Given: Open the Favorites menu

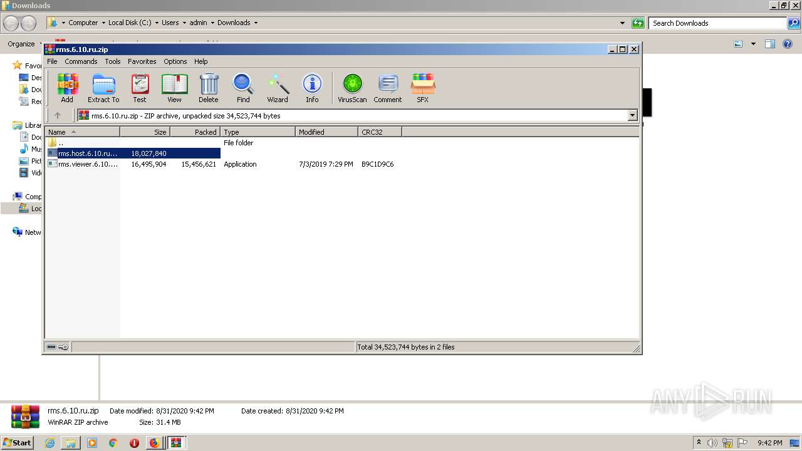Looking at the screenshot, I should click(142, 61).
